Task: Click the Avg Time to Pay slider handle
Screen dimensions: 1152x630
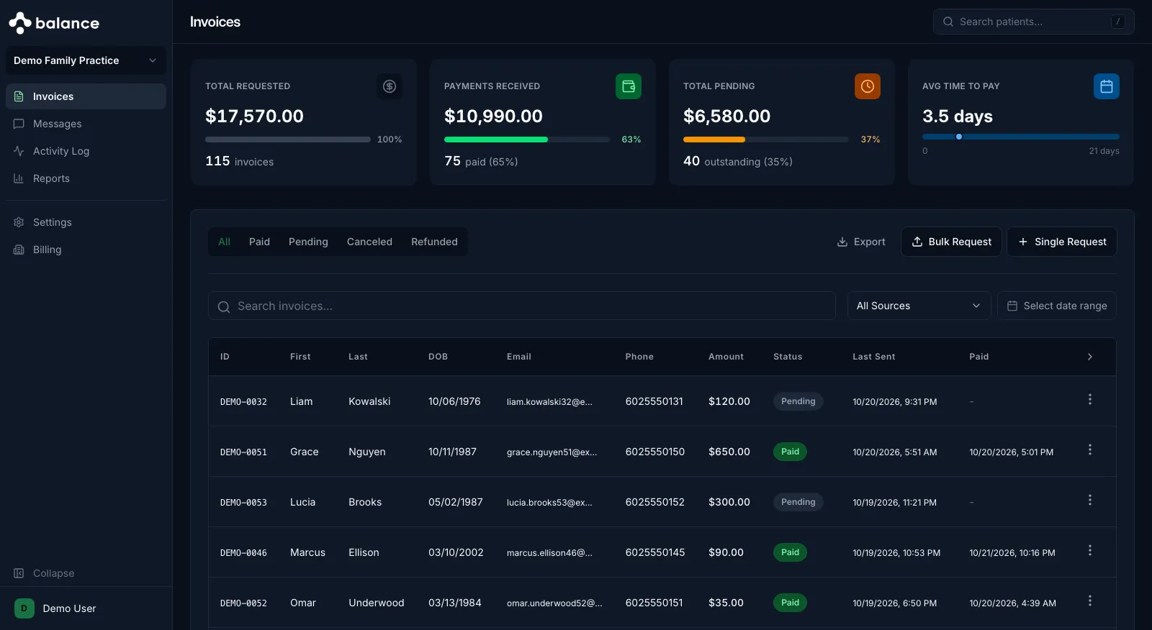Action: point(959,137)
